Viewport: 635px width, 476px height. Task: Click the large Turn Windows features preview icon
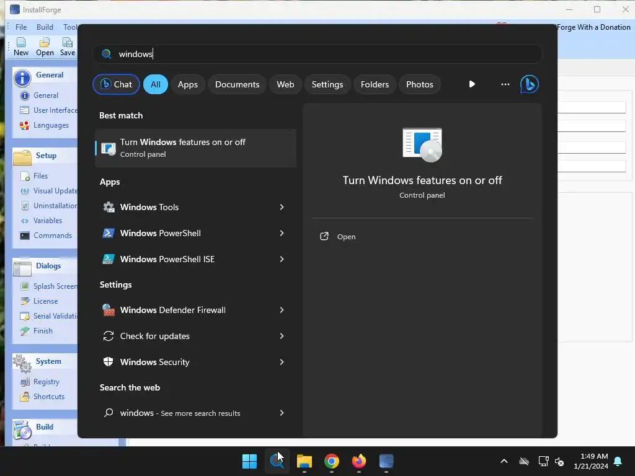tap(422, 145)
